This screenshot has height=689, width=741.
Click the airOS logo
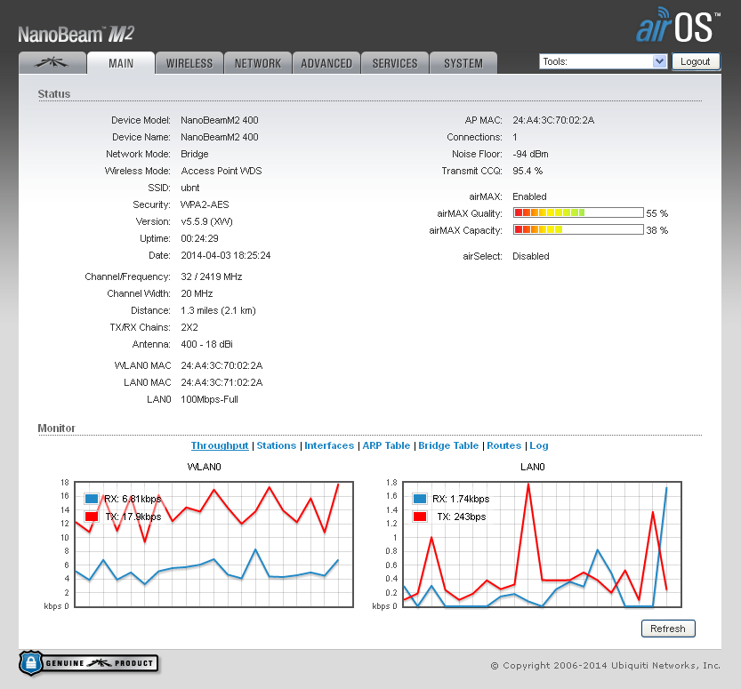[678, 26]
